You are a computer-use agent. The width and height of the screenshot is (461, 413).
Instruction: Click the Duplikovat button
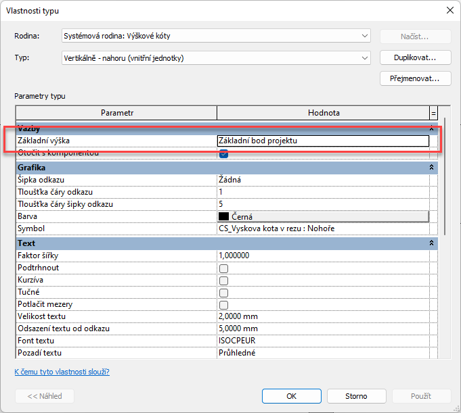click(x=415, y=57)
